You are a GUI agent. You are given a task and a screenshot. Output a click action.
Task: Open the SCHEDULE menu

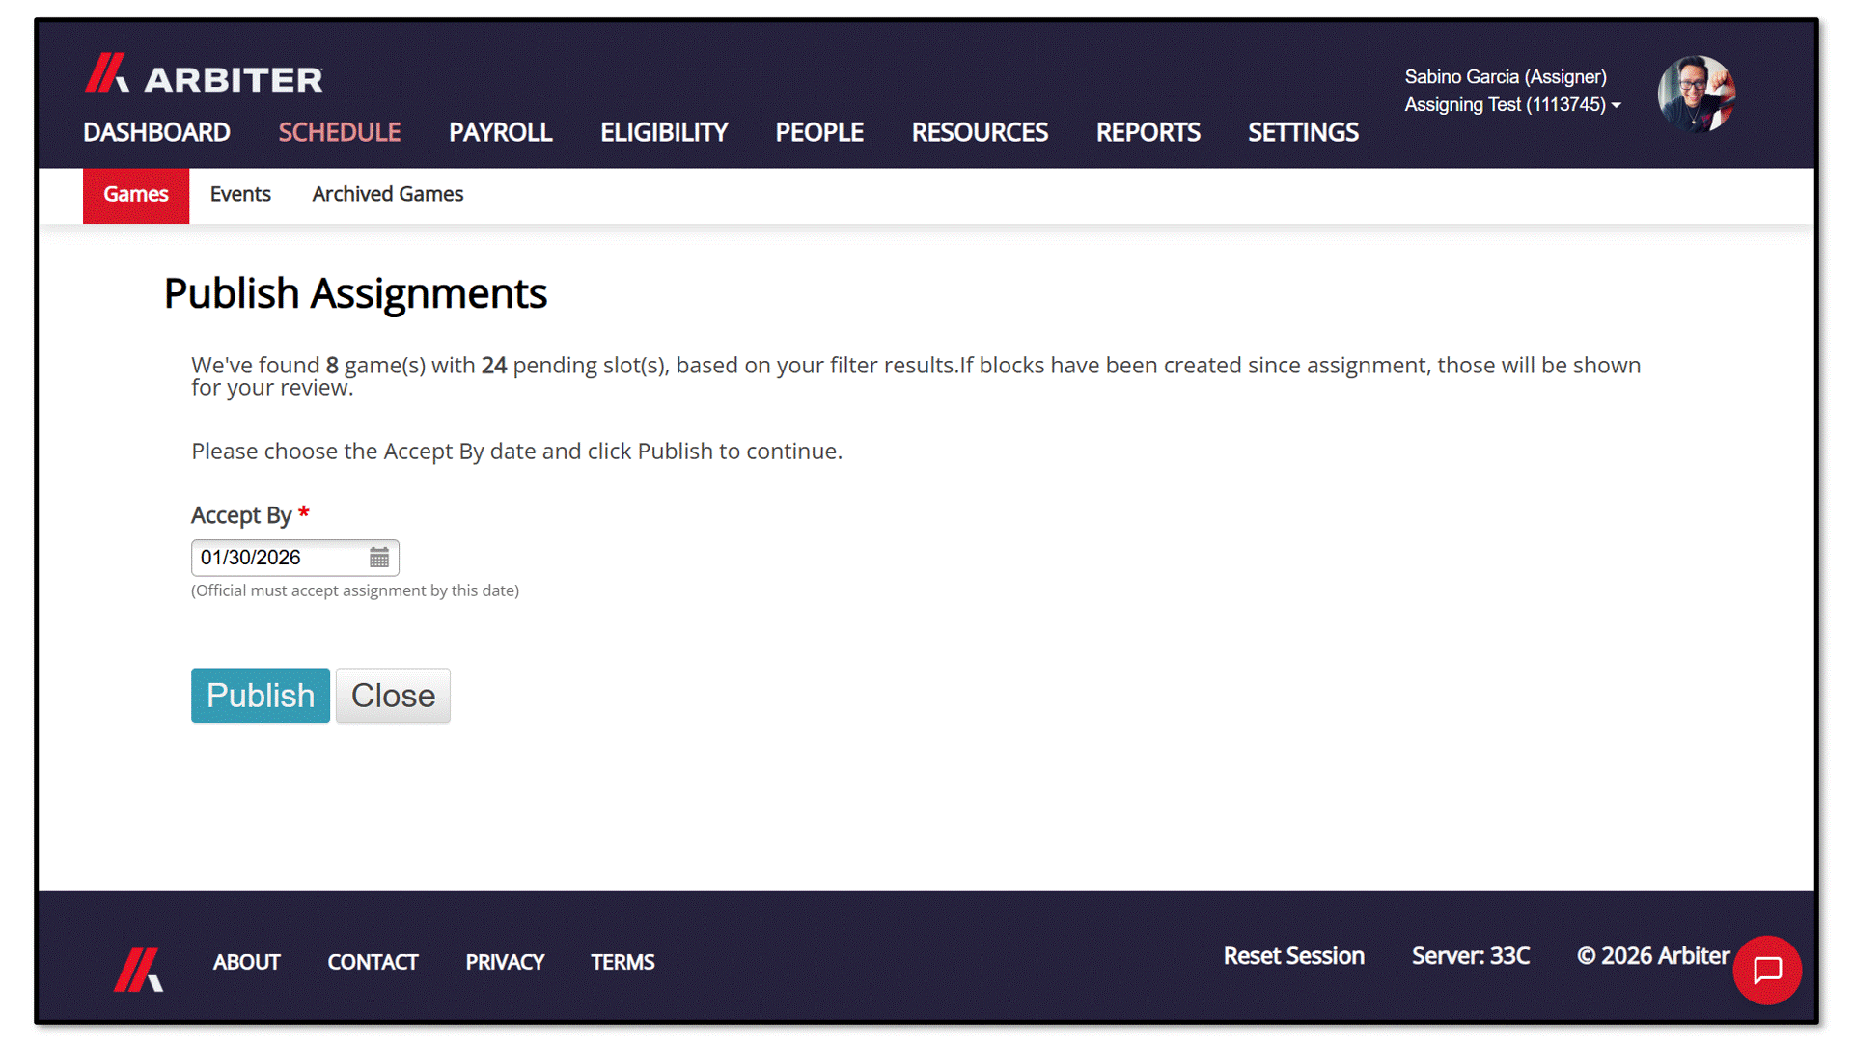pos(340,132)
